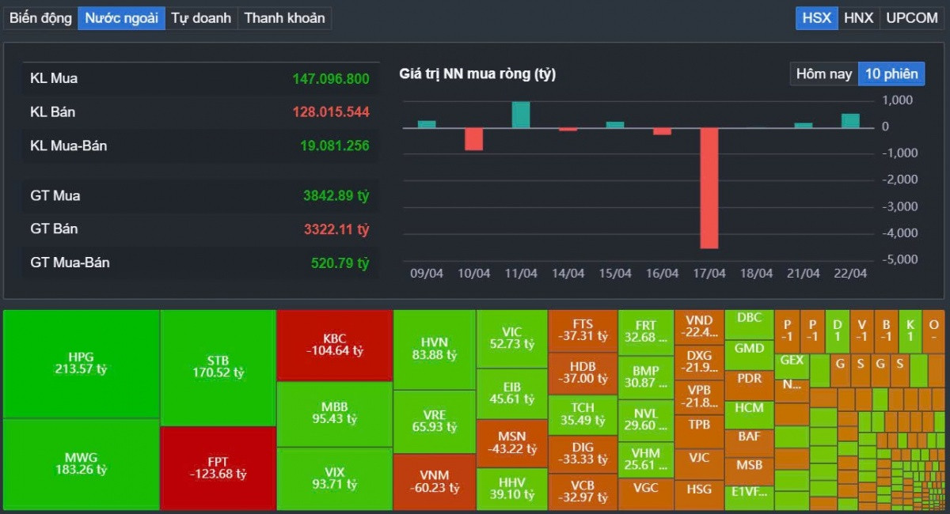This screenshot has height=514, width=950.
Task: Select the 10 phiên chart range
Action: [x=891, y=74]
